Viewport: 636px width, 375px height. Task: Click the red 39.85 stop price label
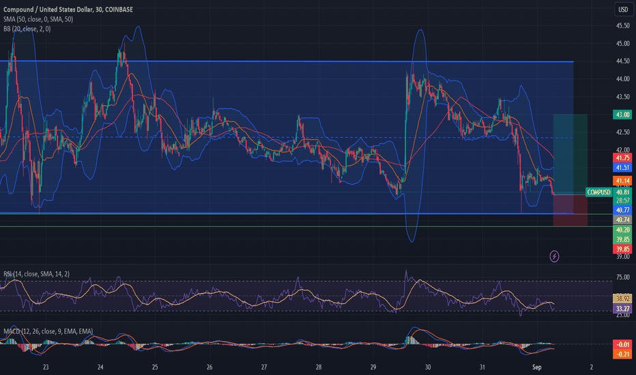pos(622,250)
